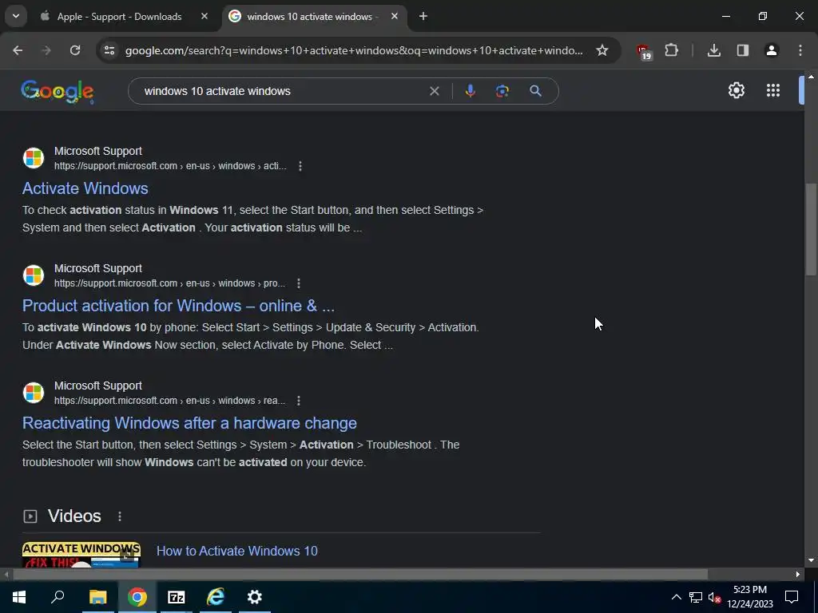Open a new browser tab
This screenshot has height=613, width=818.
coord(423,16)
